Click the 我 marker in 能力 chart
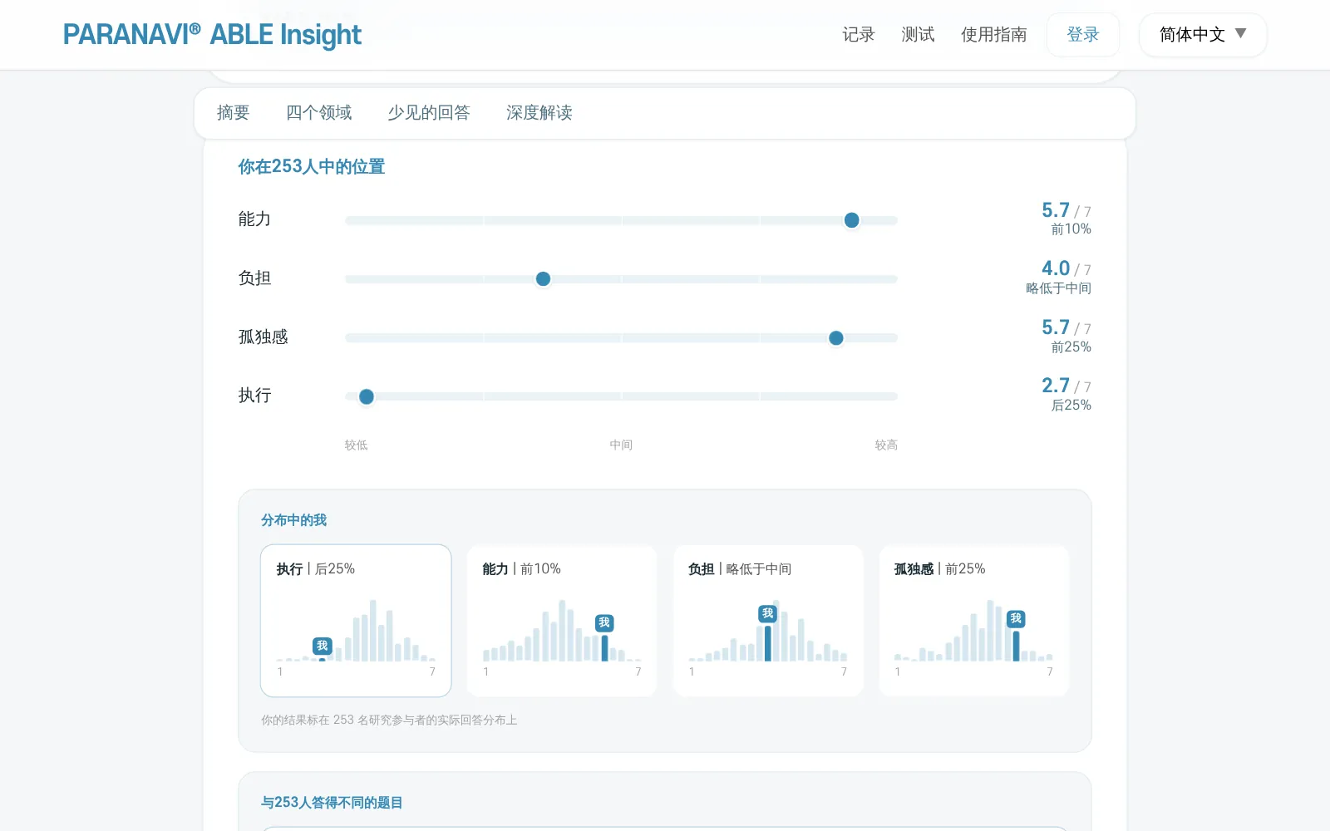1330x831 pixels. (604, 622)
